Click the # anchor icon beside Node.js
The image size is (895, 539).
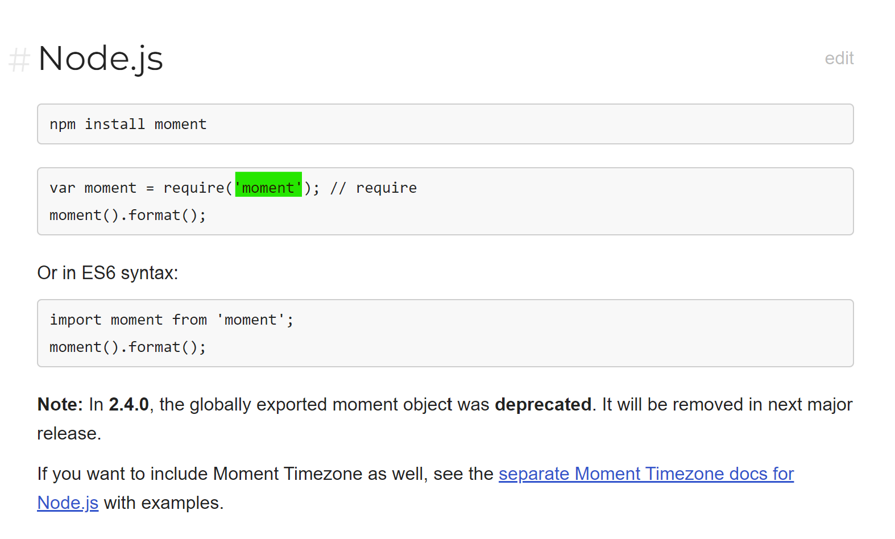[x=19, y=59]
